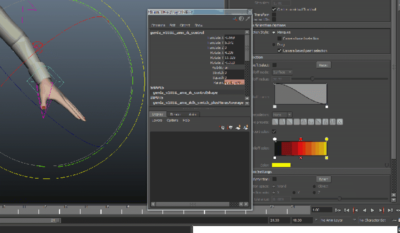Open the Channels menu in Channel Box

point(158,25)
